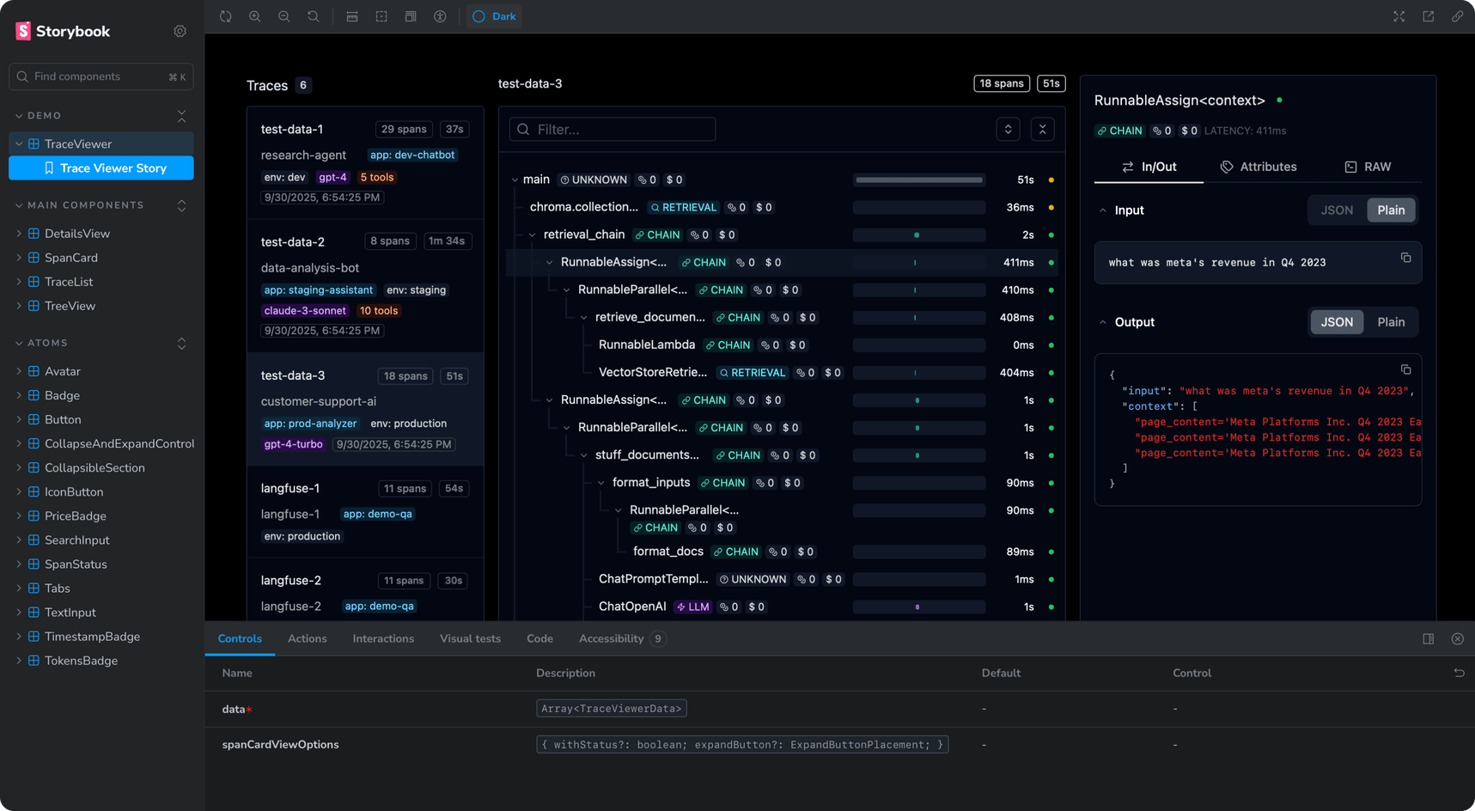This screenshot has height=811, width=1475.
Task: Reset the canvas zoom level
Action: click(x=313, y=15)
